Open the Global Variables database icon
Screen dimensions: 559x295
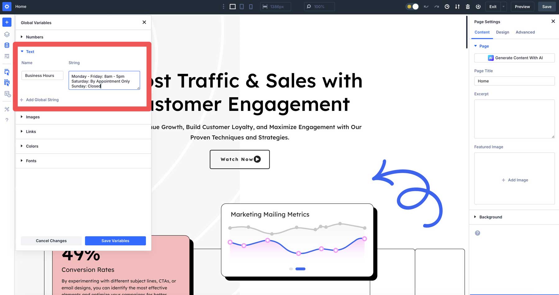click(7, 45)
